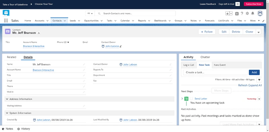Screen dimensions: 269x132
Task: Click the Delete button
Action: [236, 32]
